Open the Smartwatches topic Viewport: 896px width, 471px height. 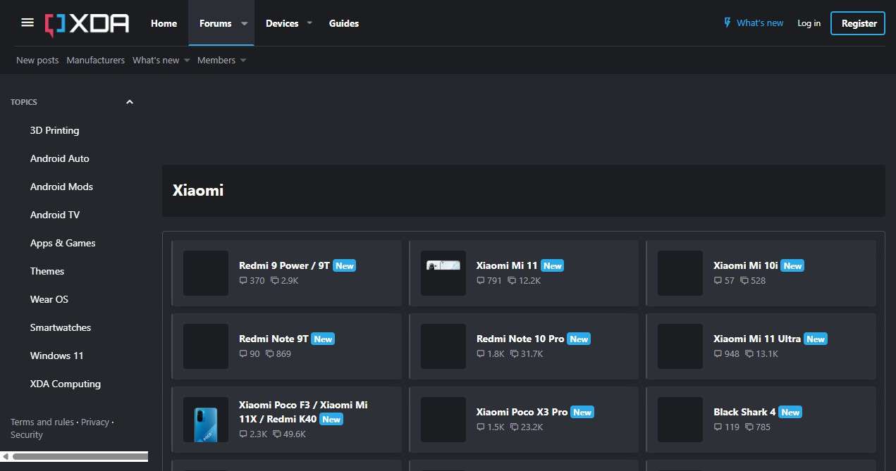pyautogui.click(x=61, y=327)
